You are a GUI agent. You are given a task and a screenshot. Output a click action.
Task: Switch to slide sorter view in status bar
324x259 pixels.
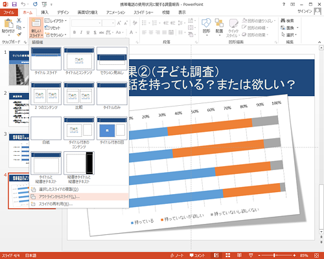pos(228,255)
